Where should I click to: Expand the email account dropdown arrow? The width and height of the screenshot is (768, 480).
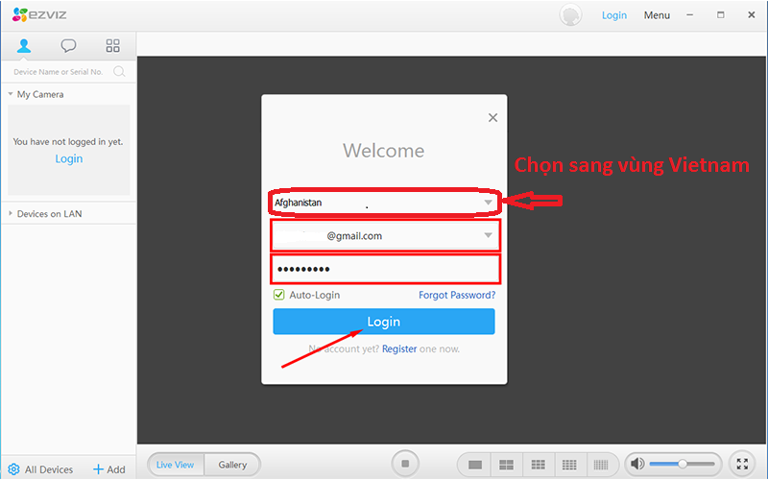click(x=488, y=235)
